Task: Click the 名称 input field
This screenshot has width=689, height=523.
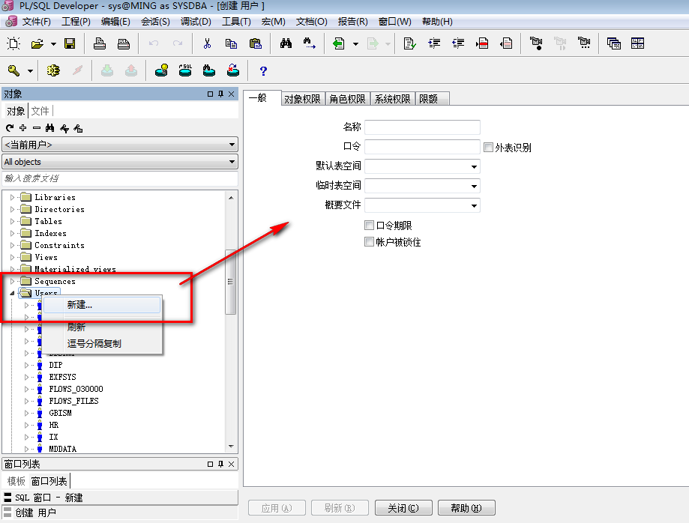Action: tap(422, 127)
